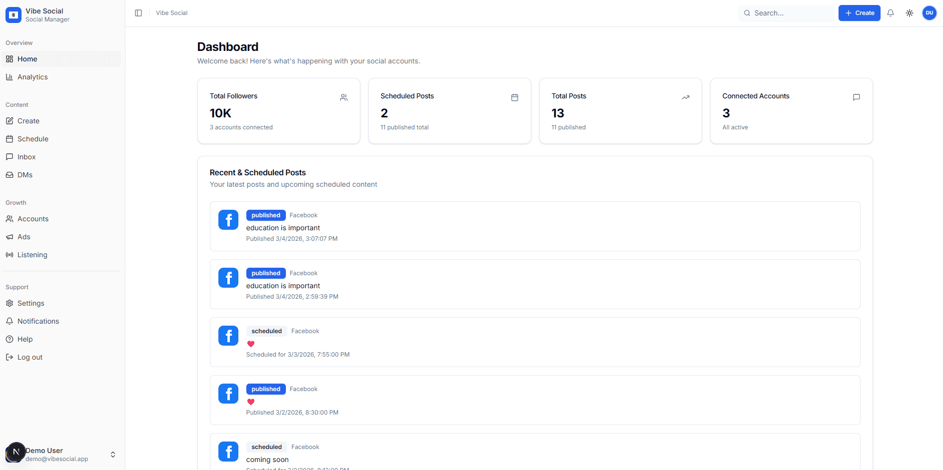Click Log out in the sidebar

click(x=29, y=357)
